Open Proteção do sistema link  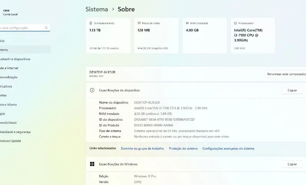(183, 148)
